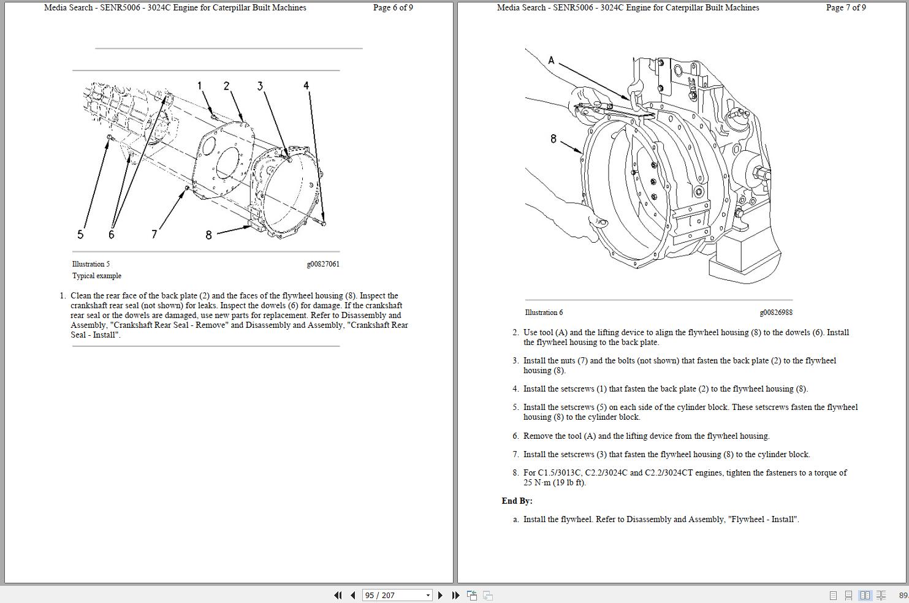The height and width of the screenshot is (603, 909).
Task: Click the 89% zoom level indicator
Action: point(902,595)
